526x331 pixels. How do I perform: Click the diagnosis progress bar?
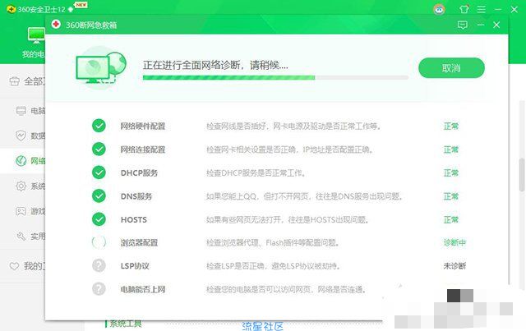[x=275, y=77]
